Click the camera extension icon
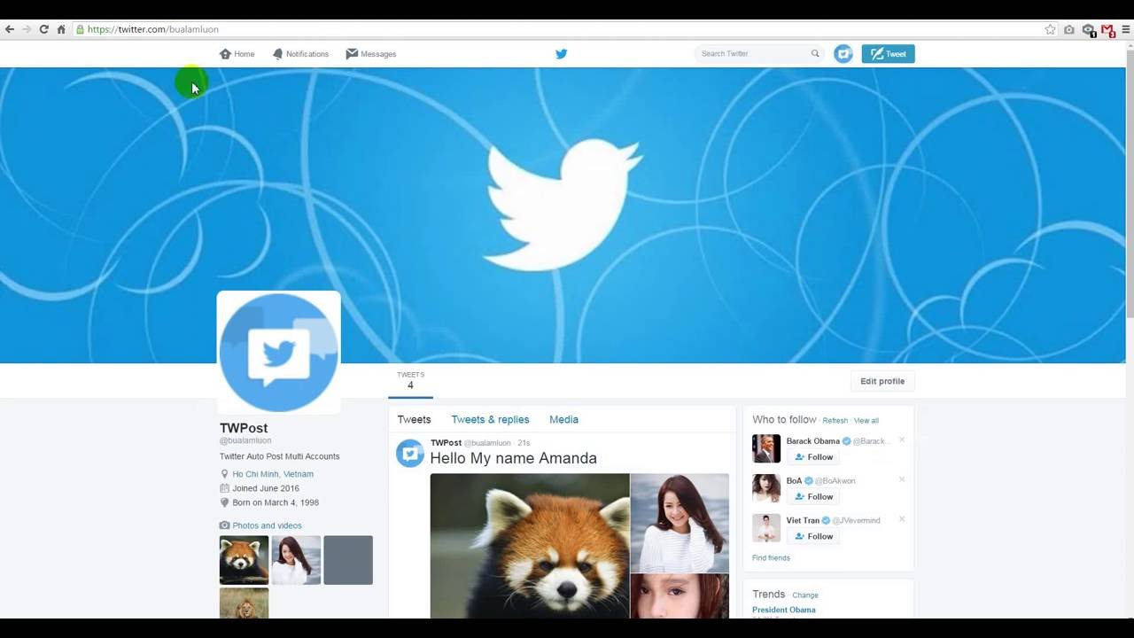The width and height of the screenshot is (1134, 638). [x=1069, y=29]
